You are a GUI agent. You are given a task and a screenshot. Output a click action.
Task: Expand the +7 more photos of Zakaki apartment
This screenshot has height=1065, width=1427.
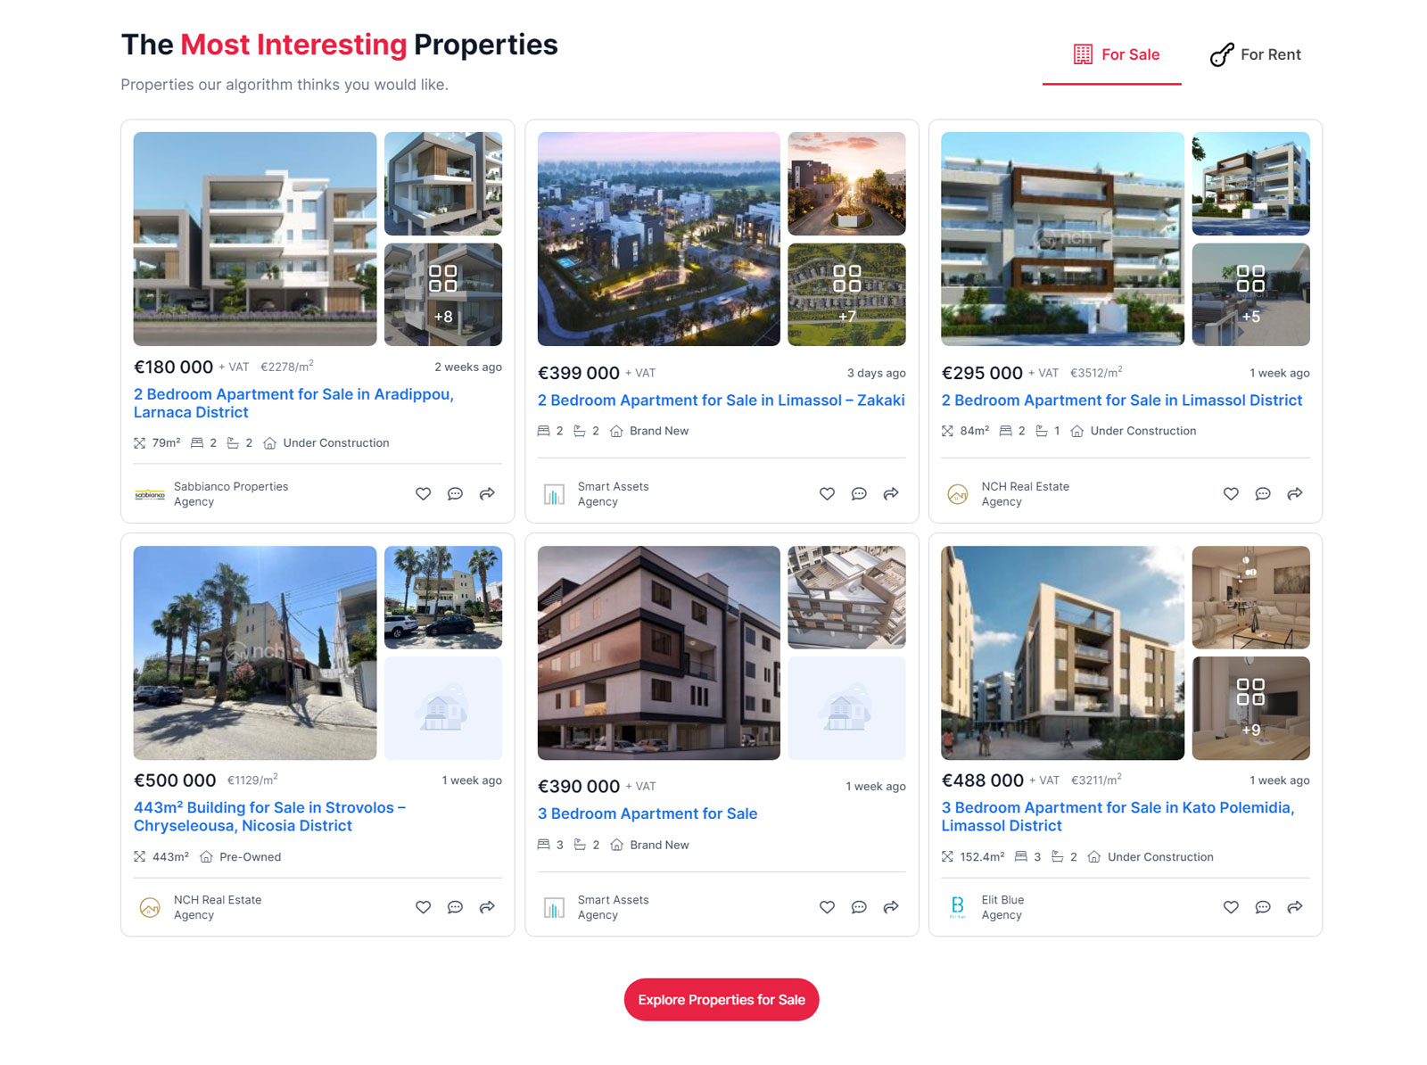pos(846,294)
